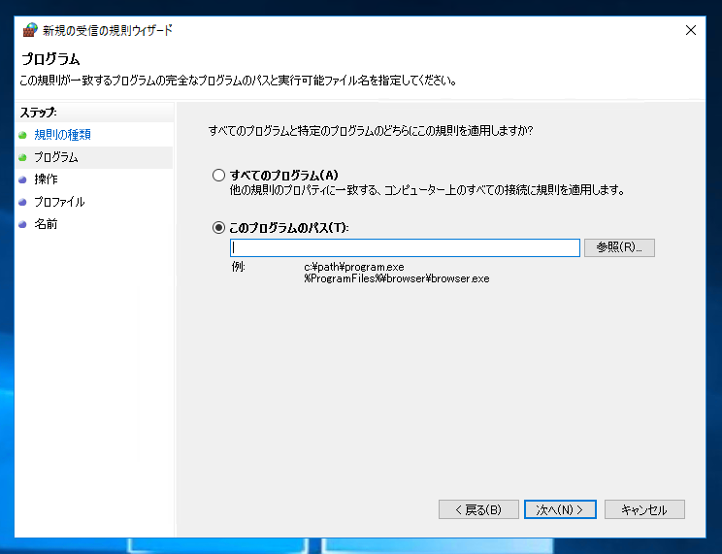Select the すべてのプログラム(A) radio button
The width and height of the screenshot is (722, 554).
(x=218, y=175)
